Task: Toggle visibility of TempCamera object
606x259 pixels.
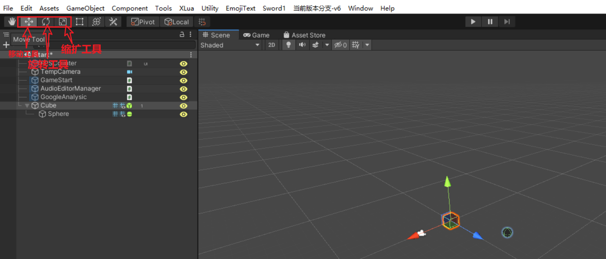Action: pyautogui.click(x=183, y=72)
